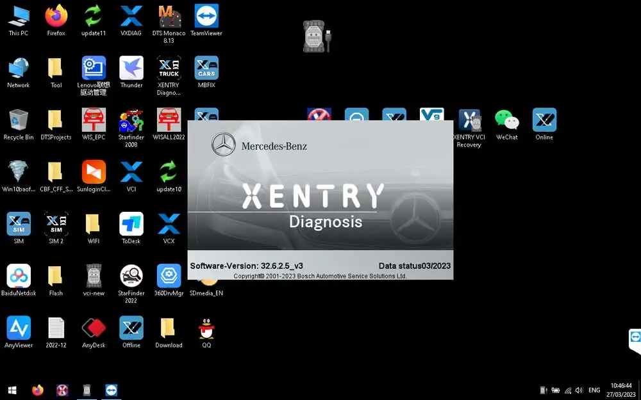Open XENTRY VCI Recovery icon

pyautogui.click(x=469, y=128)
